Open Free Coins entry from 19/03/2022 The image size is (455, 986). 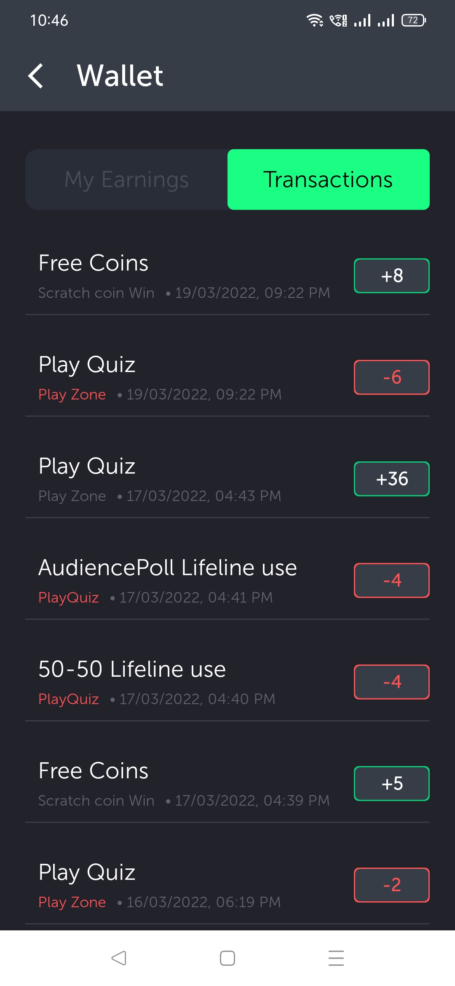pos(93,263)
